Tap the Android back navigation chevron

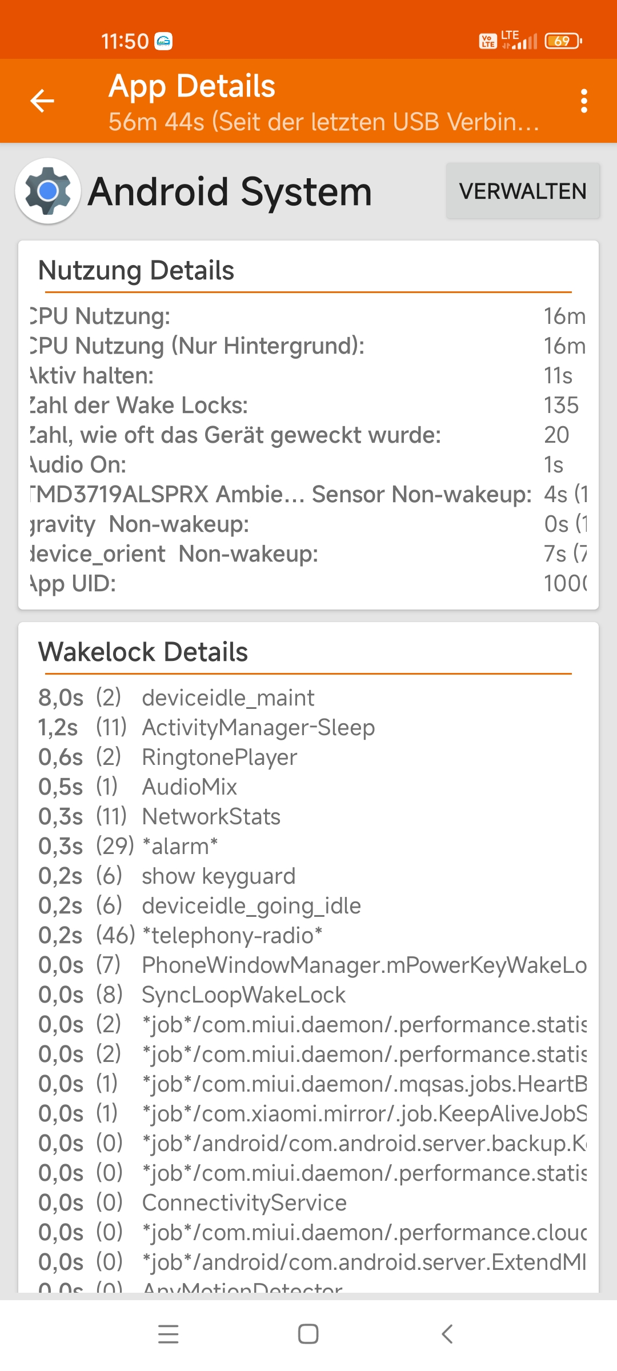(x=448, y=1334)
